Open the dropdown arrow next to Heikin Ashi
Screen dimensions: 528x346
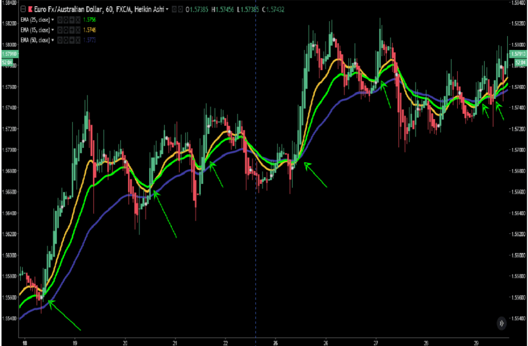click(x=167, y=9)
